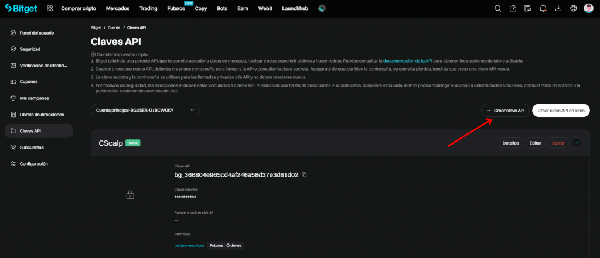
Task: Open the orders list icon in header
Action: point(528,8)
